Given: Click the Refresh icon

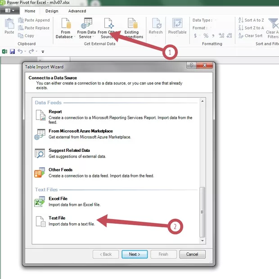Looking at the screenshot, I should tap(157, 23).
